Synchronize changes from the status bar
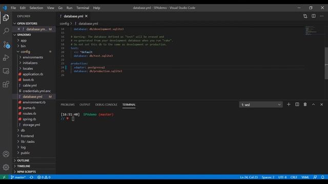Image resolution: width=328 pixels, height=184 pixels. tap(31, 177)
